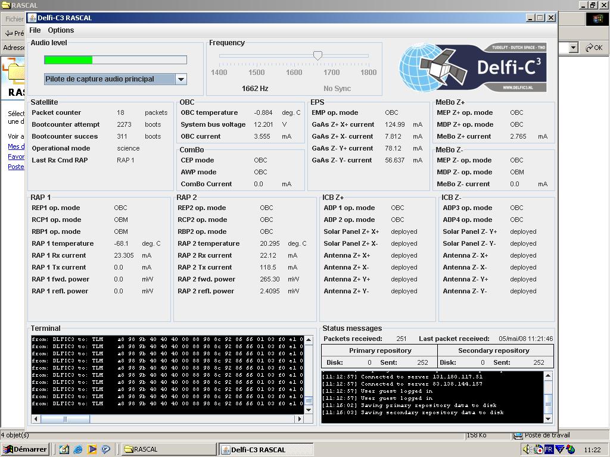Click status log scroll up arrow
610x457 pixels.
point(548,375)
